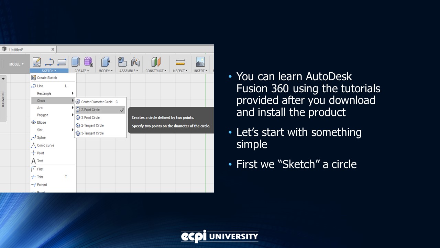The image size is (440, 248).
Task: Click the Press Pull icon above Modify
Action: point(105,62)
